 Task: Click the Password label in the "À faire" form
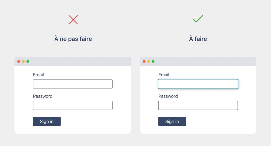168,96
